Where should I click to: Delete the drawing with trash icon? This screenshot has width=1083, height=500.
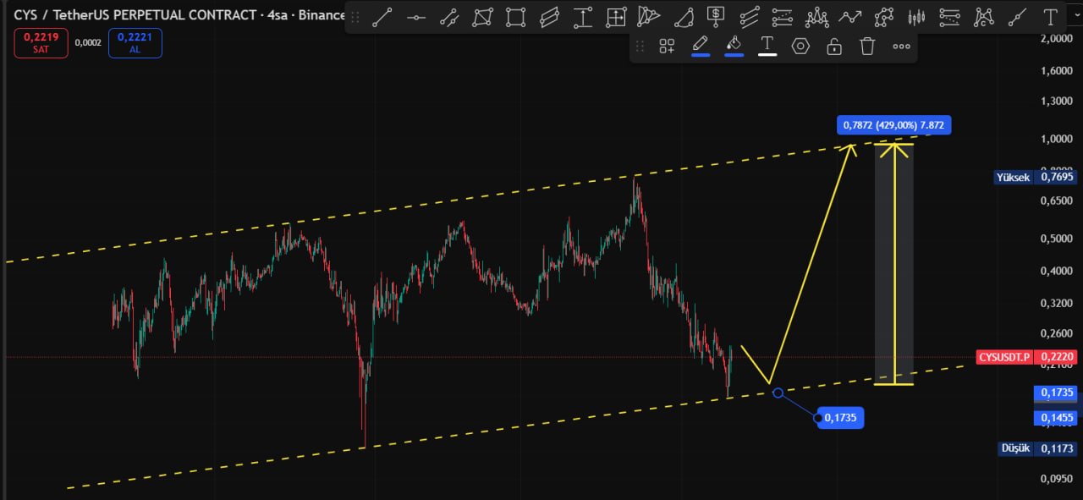tap(867, 47)
